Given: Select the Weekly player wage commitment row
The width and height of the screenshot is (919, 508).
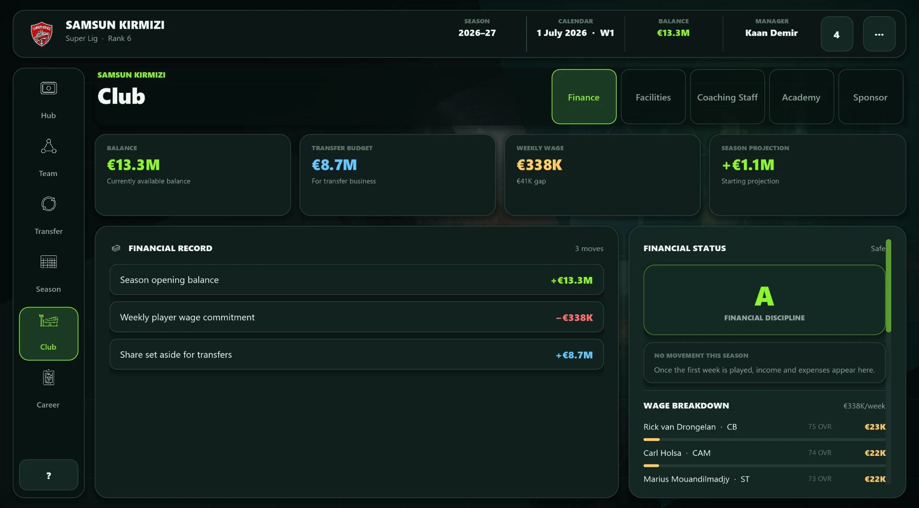Looking at the screenshot, I should tap(357, 317).
